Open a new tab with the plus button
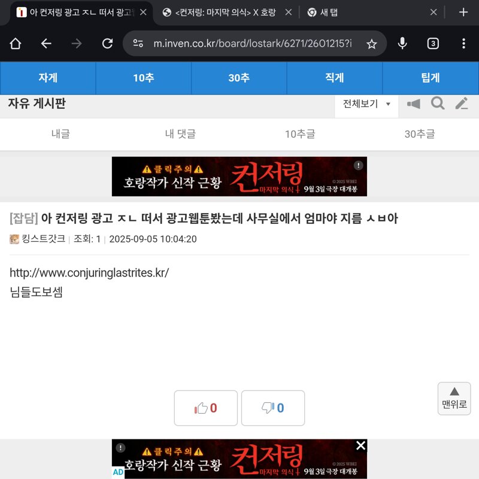Viewport: 479px width, 479px height. [463, 12]
